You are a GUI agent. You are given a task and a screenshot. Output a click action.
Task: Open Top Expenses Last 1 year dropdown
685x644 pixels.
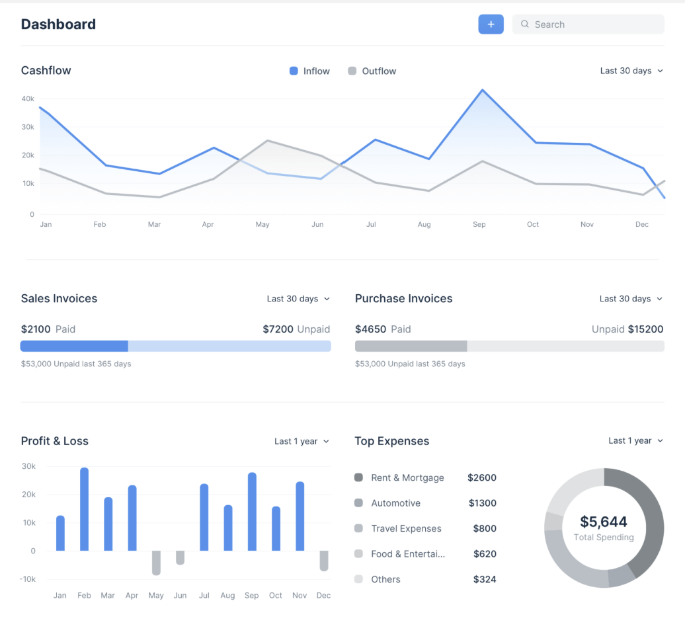[636, 441]
